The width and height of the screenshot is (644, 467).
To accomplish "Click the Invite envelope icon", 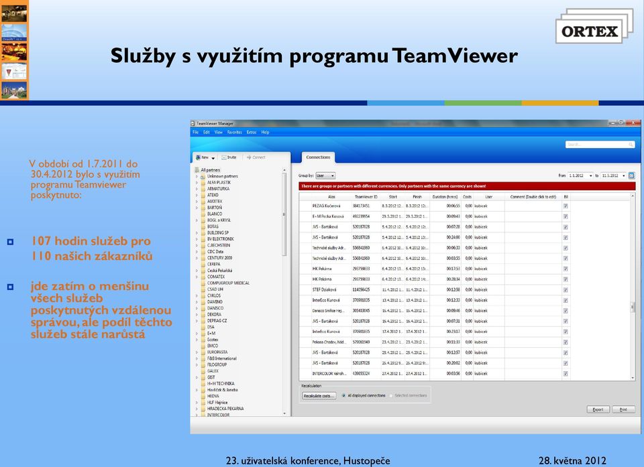I will (x=224, y=157).
